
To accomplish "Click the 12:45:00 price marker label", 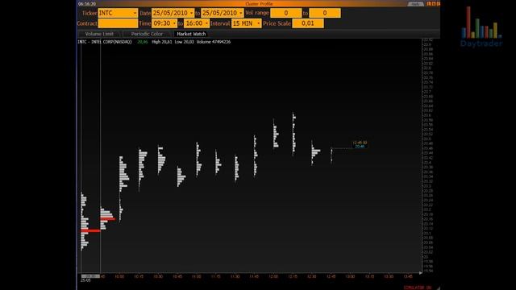I will 360,144.
